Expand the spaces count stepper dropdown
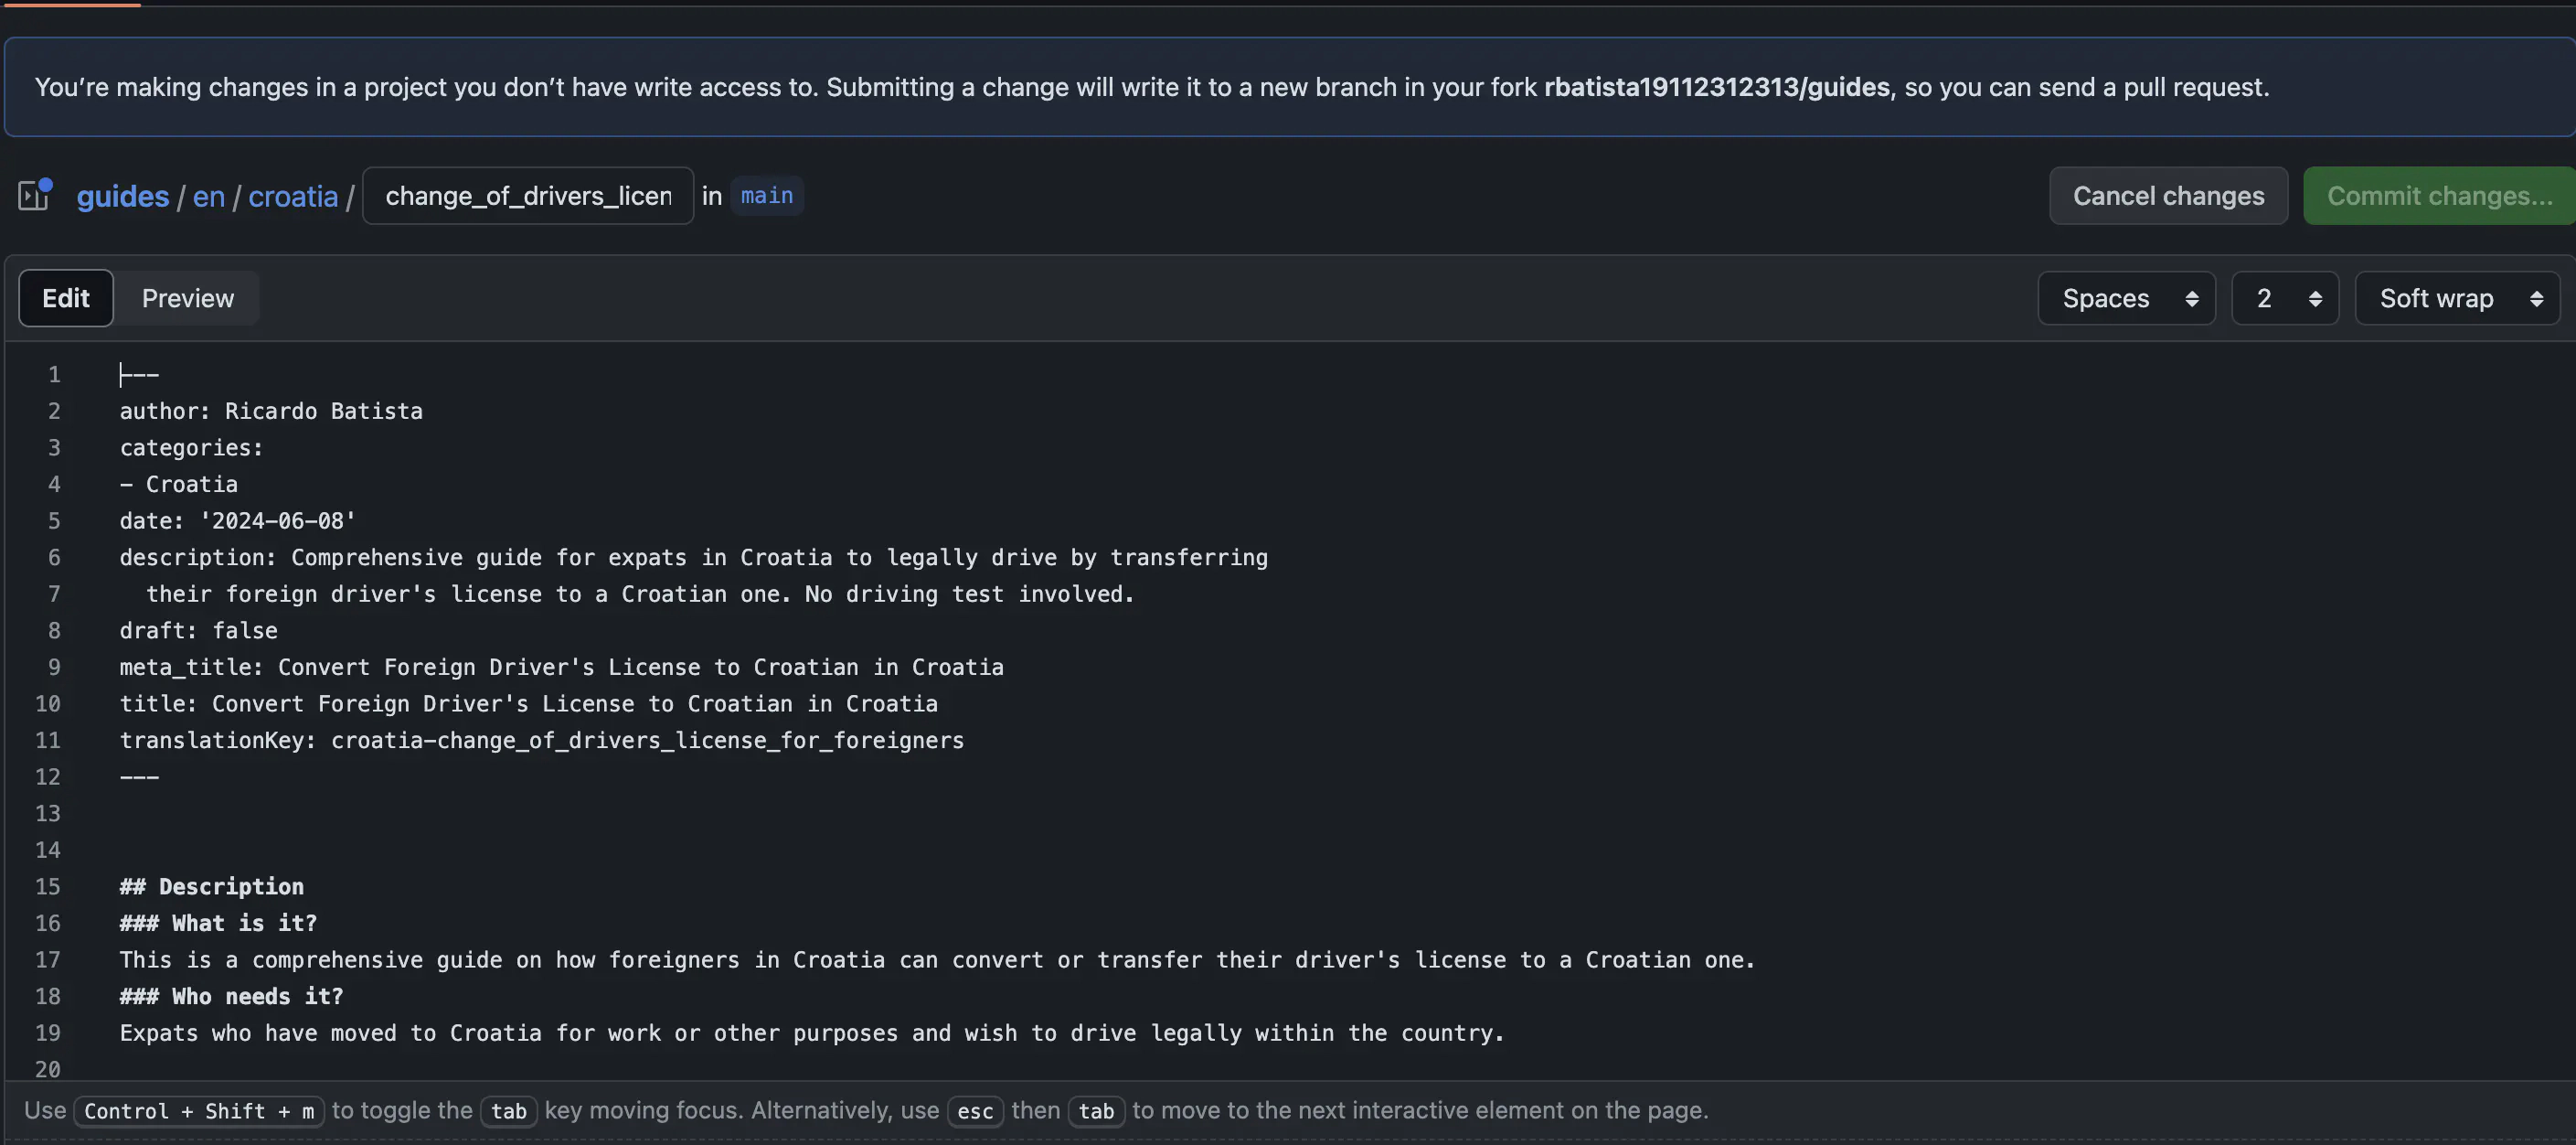The image size is (2576, 1145). pyautogui.click(x=2285, y=297)
